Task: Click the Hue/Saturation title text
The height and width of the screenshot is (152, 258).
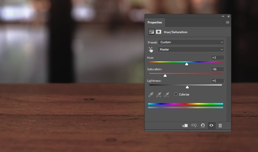Action: pyautogui.click(x=175, y=32)
